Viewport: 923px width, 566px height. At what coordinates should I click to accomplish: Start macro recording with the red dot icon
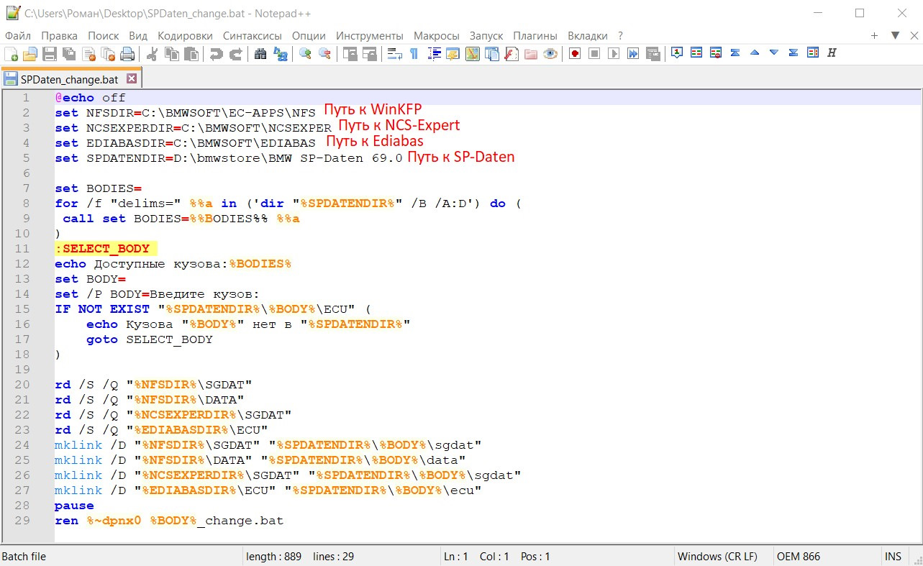575,54
